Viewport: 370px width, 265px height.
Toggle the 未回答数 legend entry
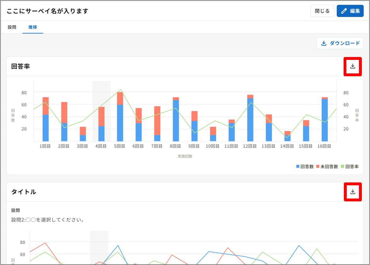(x=327, y=167)
